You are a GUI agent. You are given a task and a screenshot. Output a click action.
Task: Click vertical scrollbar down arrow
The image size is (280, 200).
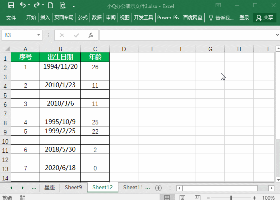coord(278,180)
